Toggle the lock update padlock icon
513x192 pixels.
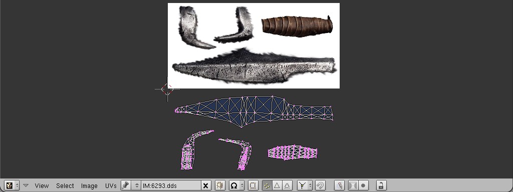(x=381, y=185)
